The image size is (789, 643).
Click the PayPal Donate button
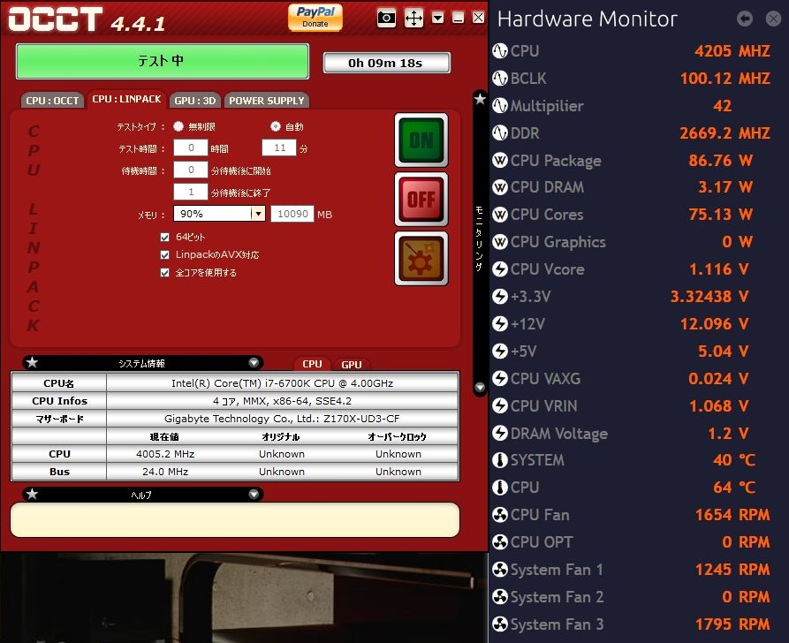tap(315, 17)
